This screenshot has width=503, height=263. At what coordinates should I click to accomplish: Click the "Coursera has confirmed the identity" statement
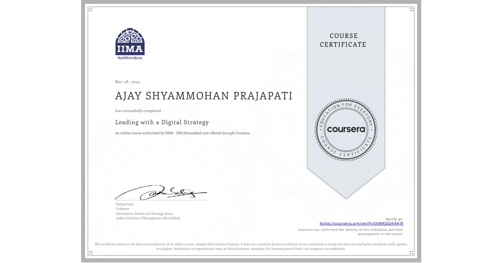(x=351, y=232)
